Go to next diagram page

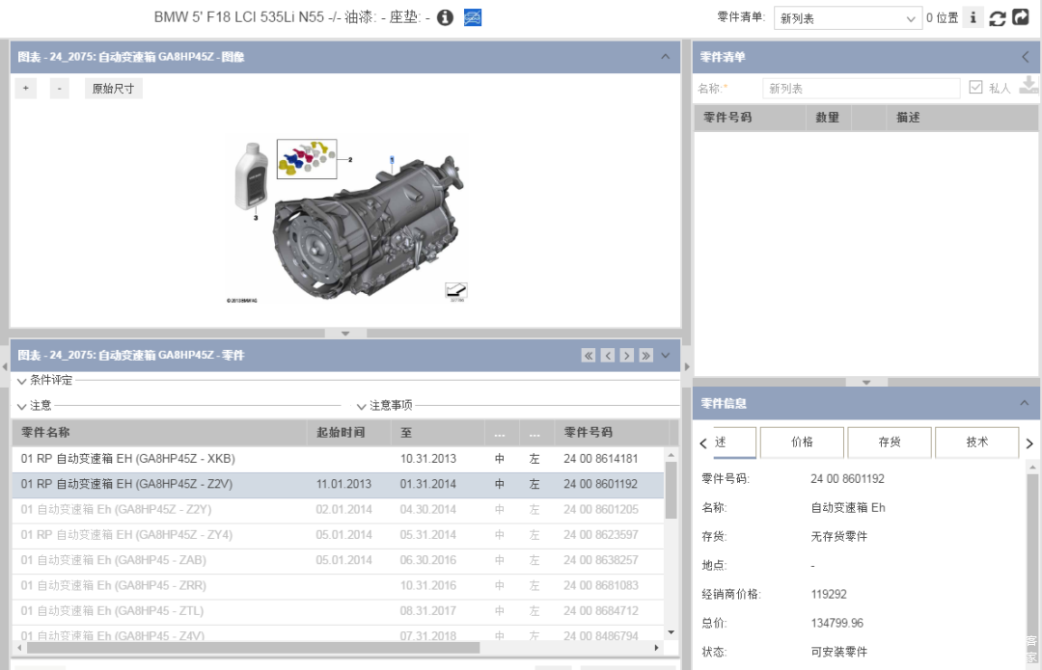(x=627, y=356)
